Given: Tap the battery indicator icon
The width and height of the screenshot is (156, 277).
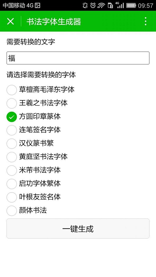Looking at the screenshot, I should pos(131,6).
